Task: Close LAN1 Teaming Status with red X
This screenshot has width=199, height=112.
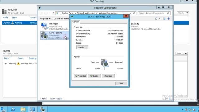Action: [x=126, y=16]
